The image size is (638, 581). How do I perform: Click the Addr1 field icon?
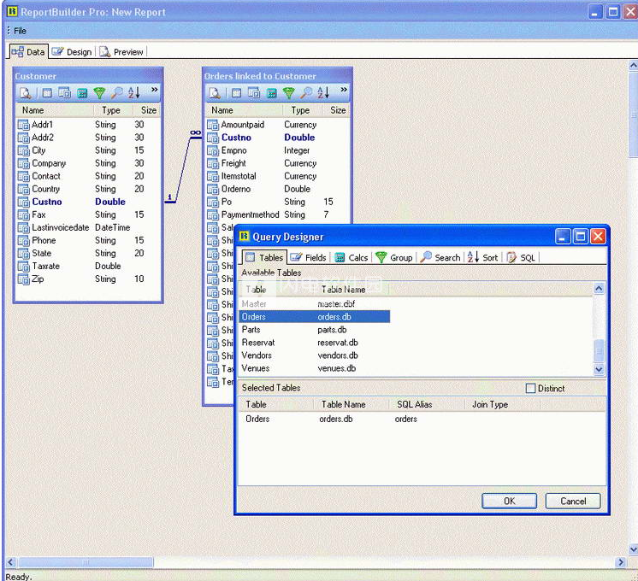[x=24, y=125]
